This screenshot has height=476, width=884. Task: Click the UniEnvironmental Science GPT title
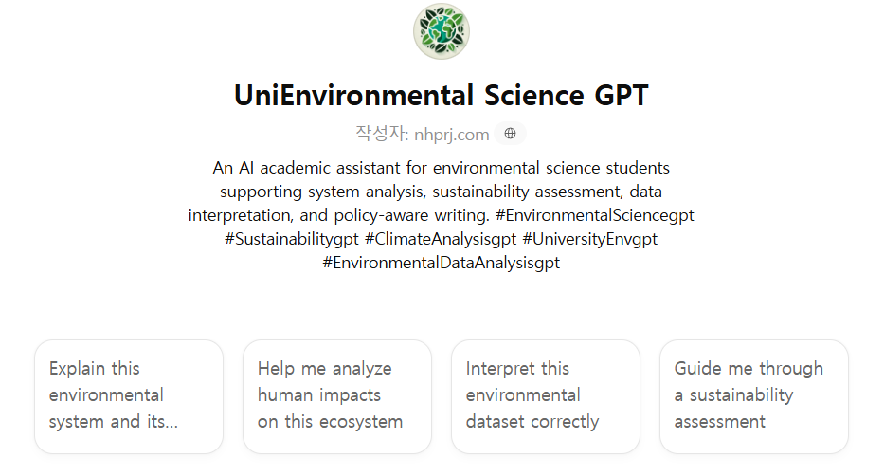point(442,96)
